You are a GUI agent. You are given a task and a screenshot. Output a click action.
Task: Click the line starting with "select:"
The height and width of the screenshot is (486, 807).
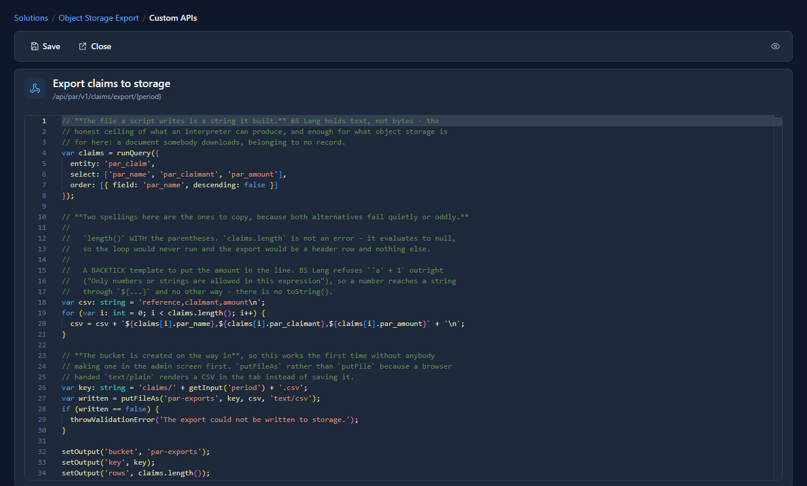point(178,174)
